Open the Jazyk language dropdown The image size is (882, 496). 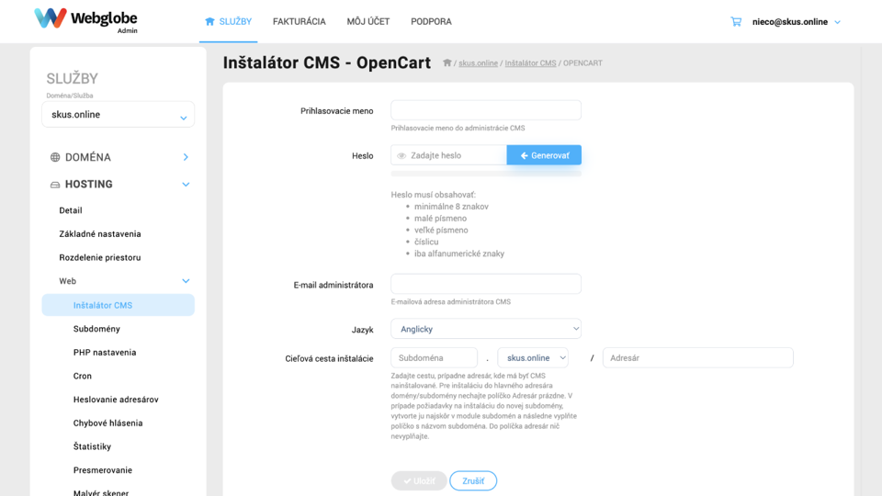tap(486, 329)
